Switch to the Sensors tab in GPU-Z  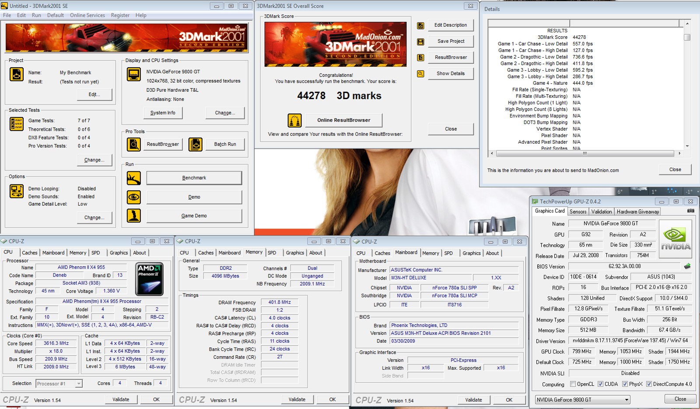pyautogui.click(x=578, y=211)
